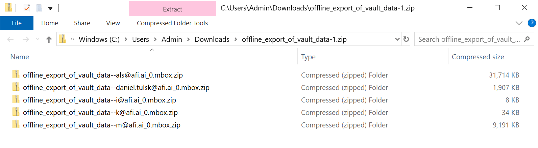Expand the address bar history dropdown
This screenshot has width=538, height=148.
point(397,39)
